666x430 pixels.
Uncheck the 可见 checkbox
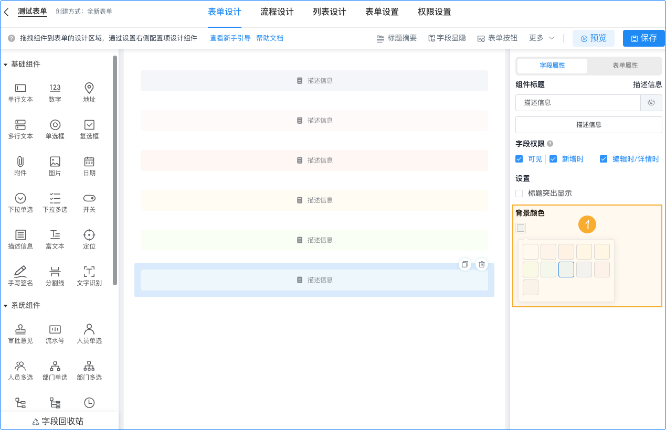519,159
